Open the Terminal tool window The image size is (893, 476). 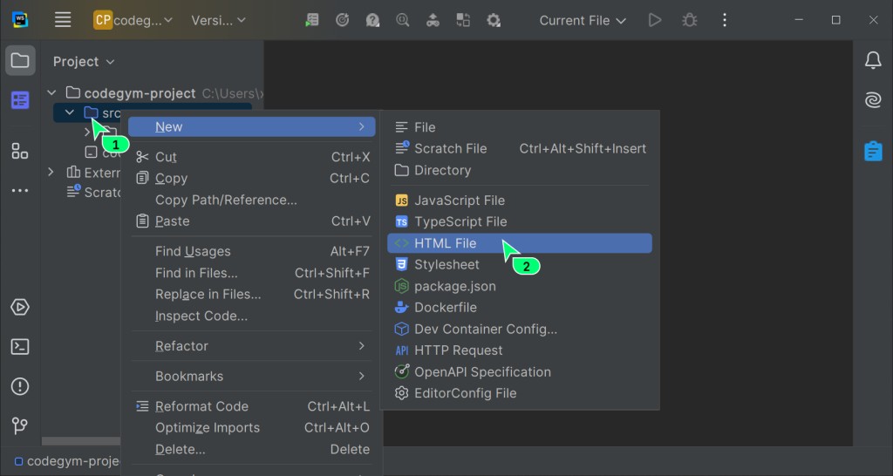(x=20, y=347)
